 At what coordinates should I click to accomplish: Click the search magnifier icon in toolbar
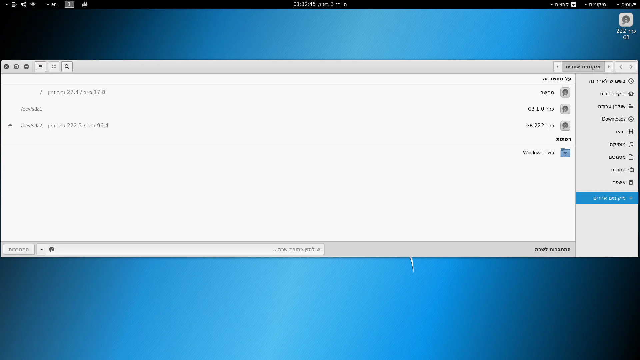point(67,67)
